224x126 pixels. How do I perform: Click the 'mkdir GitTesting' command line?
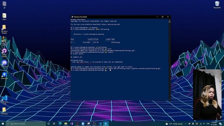click(x=90, y=29)
